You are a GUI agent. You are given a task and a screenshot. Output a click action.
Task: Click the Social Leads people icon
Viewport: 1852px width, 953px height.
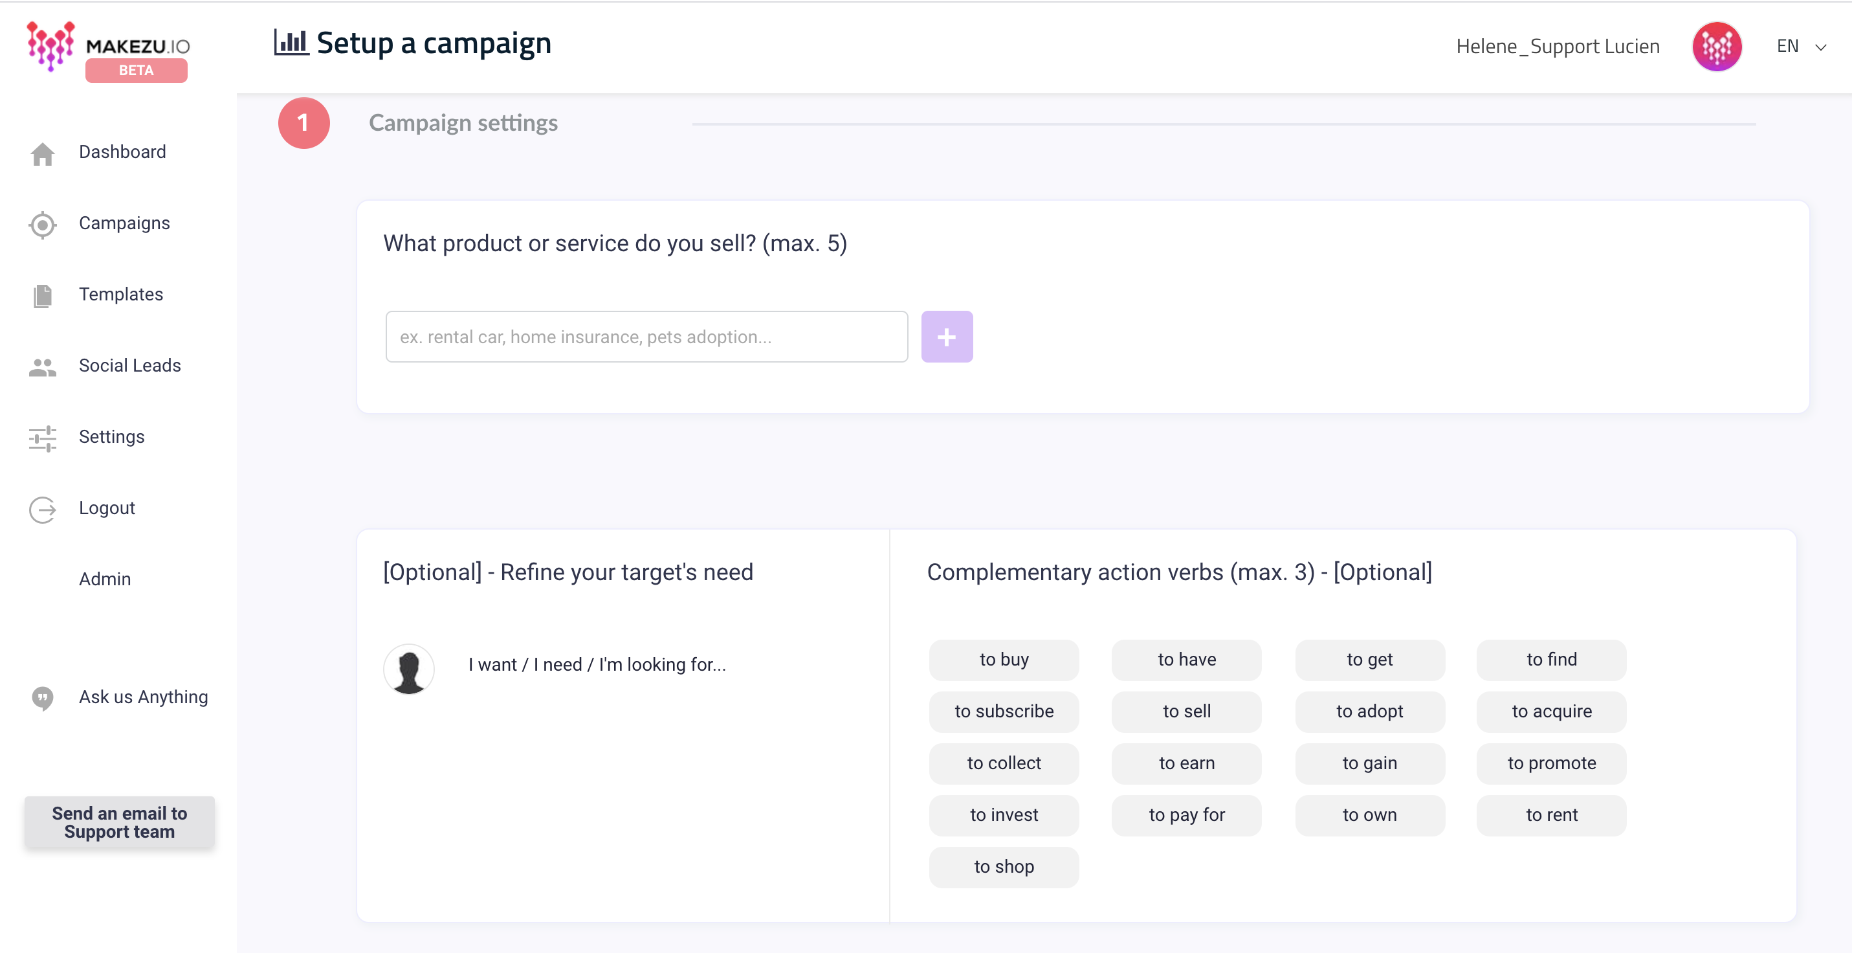(x=43, y=367)
